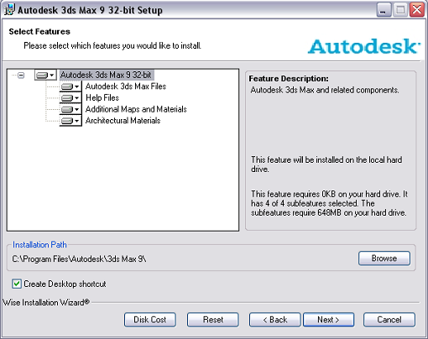428x339 pixels.
Task: Open install-state dropdown for Architectural Materials
Action: click(x=70, y=121)
